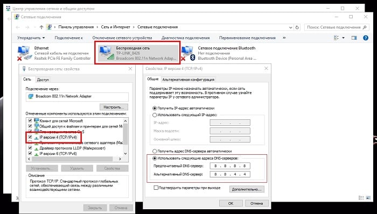Screen dimensions: 377x214
Task: Select Получить IP-адрес автоматически
Action: (x=155, y=109)
